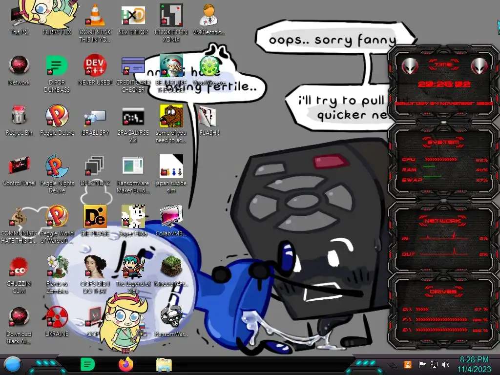Image resolution: width=500 pixels, height=375 pixels.
Task: Click the left alien head on Time gadget
Action: click(x=410, y=66)
